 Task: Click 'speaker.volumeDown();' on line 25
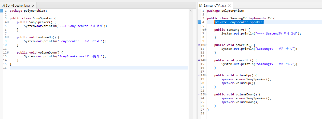tap(240, 102)
